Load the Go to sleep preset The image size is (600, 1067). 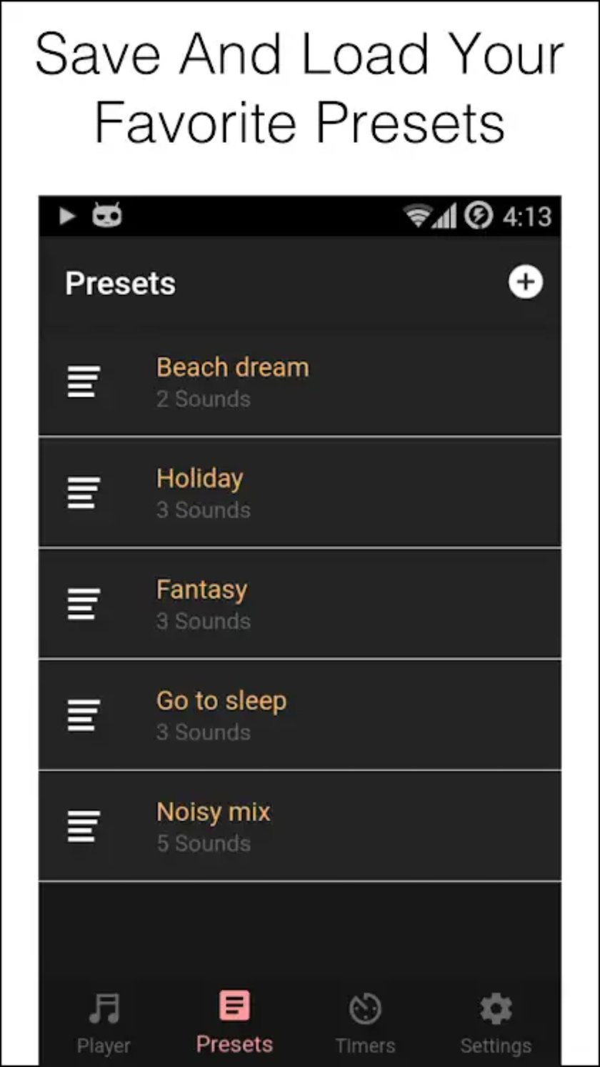(x=300, y=715)
